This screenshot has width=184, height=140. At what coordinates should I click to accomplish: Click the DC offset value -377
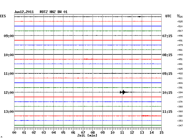click(x=180, y=97)
